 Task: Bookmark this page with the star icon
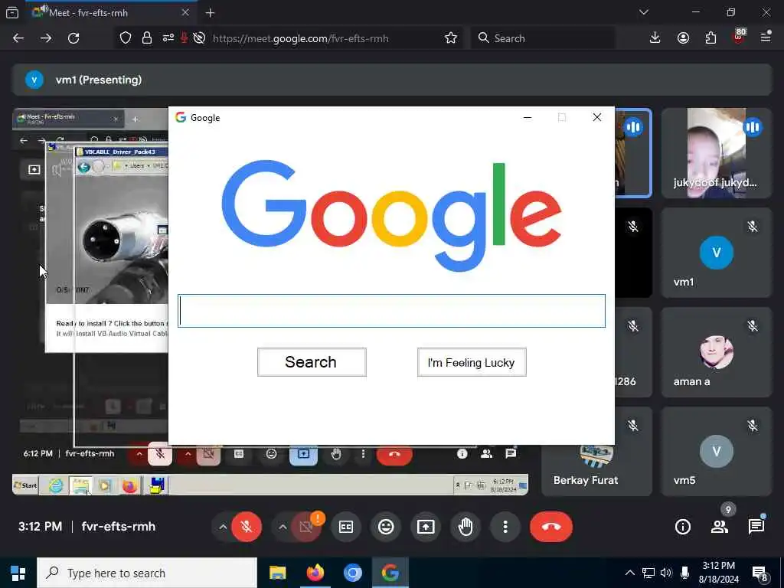point(450,38)
